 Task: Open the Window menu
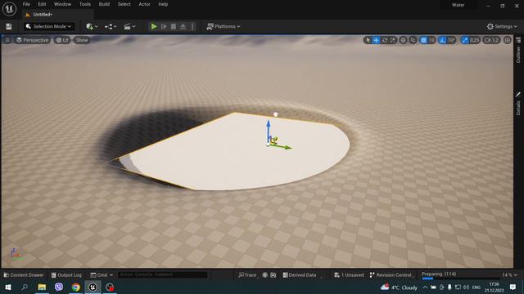[62, 4]
